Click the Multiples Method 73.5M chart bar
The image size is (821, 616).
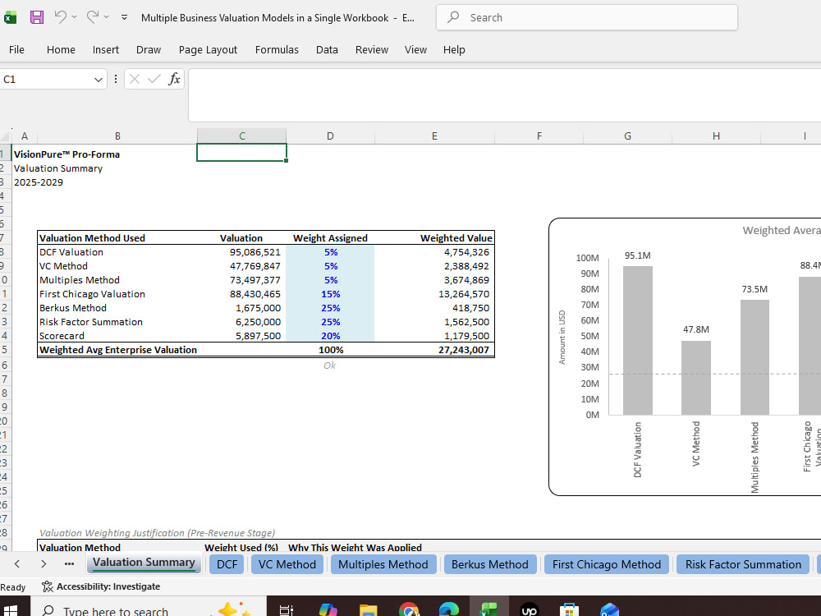754,357
